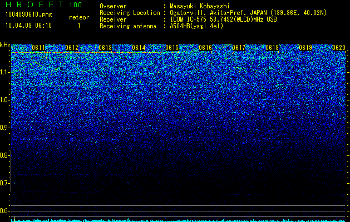Click the 0616 time marker

click(205, 48)
